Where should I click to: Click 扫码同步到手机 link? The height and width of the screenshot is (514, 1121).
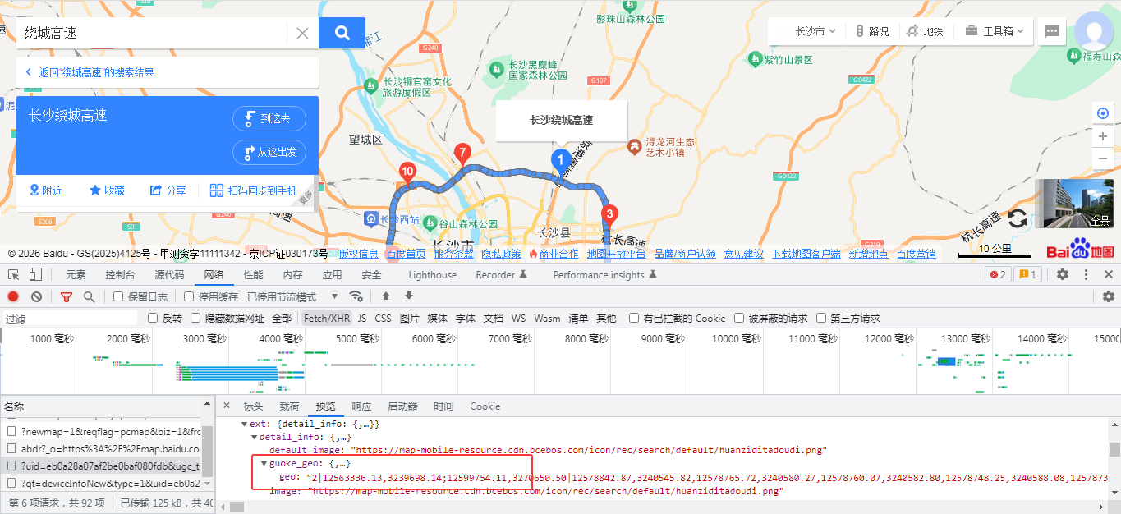click(254, 190)
